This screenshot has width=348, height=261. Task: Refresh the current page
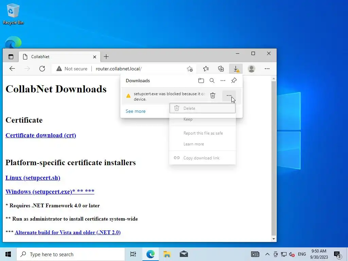point(42,69)
